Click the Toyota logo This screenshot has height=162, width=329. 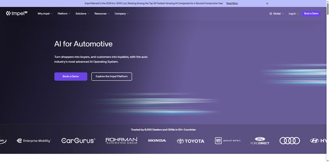[x=190, y=141]
